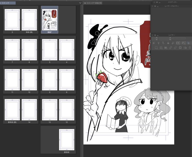This screenshot has width=192, height=157.
Task: Toggle the lock layer padlock icon
Action: click(168, 43)
